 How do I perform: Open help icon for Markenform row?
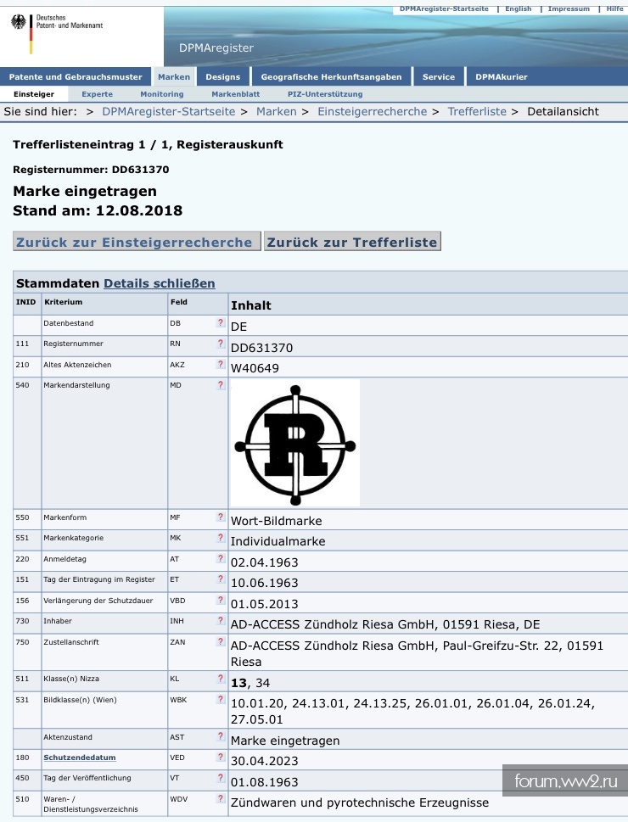tap(221, 517)
